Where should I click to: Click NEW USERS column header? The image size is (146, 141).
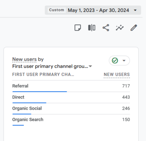tap(117, 74)
